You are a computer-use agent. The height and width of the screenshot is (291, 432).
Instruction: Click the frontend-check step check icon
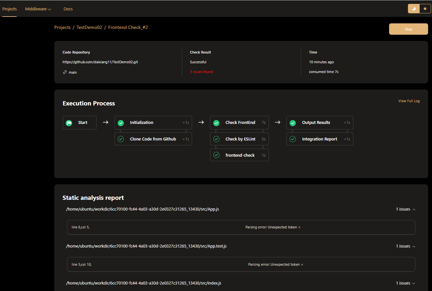coord(216,155)
